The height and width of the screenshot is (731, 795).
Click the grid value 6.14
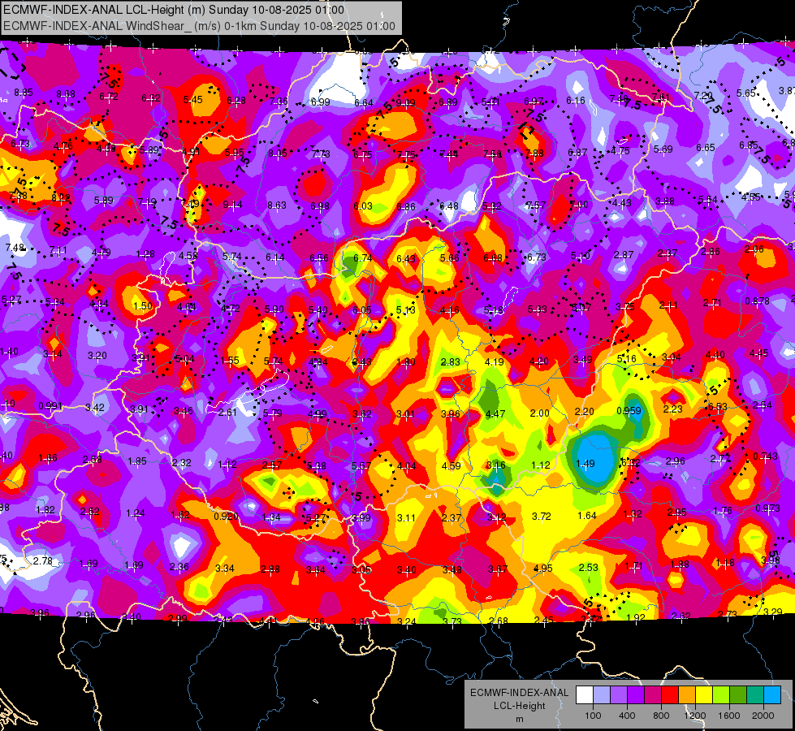[x=275, y=257]
